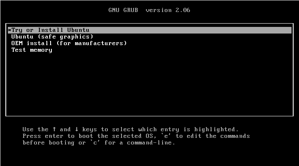The width and height of the screenshot is (299, 166).
Task: Click the quoted 'e' key hint
Action: click(x=166, y=136)
